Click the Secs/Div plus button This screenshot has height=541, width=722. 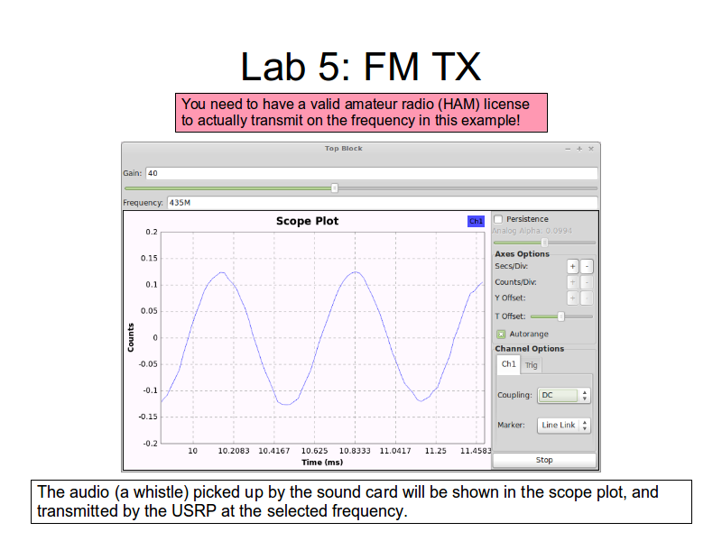[572, 266]
